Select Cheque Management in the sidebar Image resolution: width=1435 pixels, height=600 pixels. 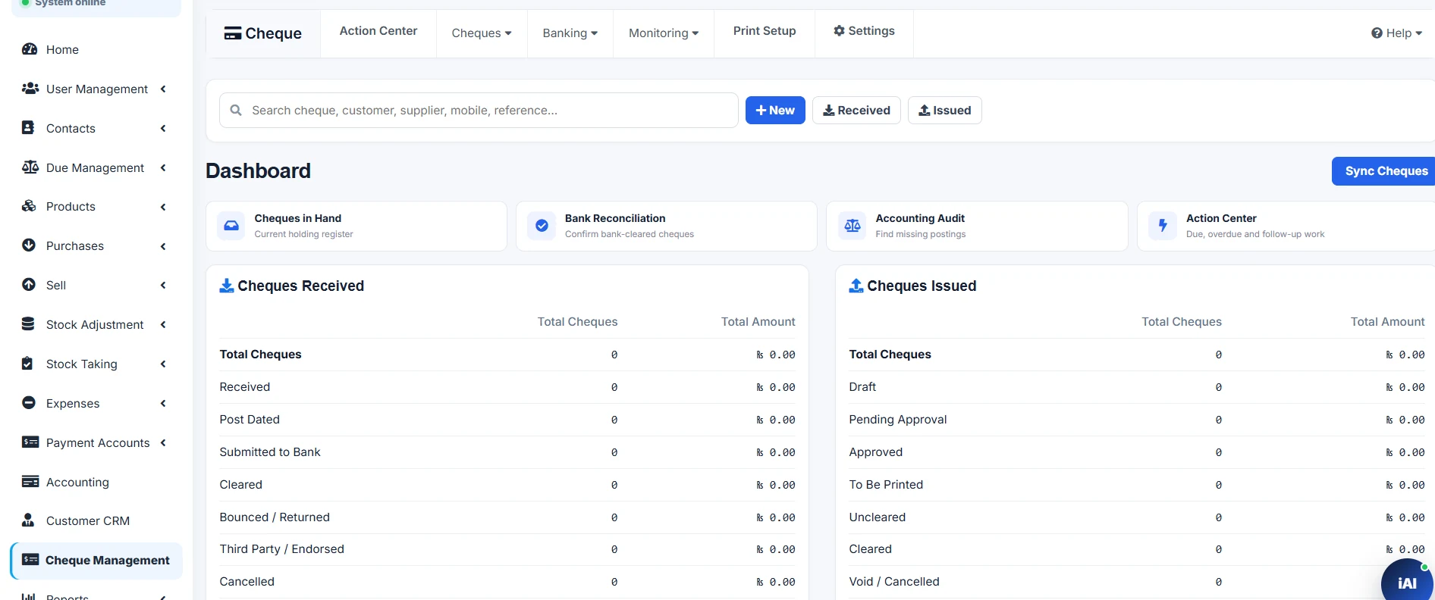pos(96,561)
